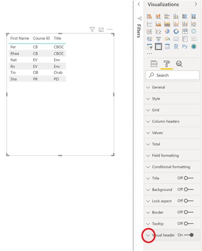Turn off the Visual header toggle
The image size is (202, 251).
(189, 235)
